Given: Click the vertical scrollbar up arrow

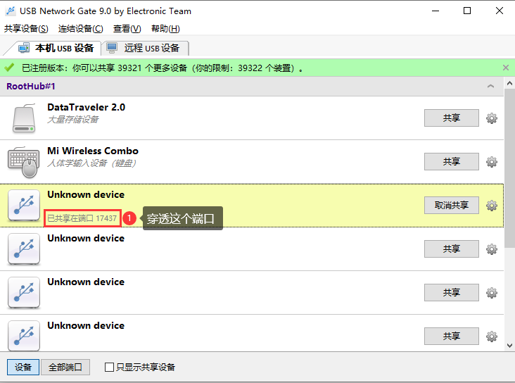Looking at the screenshot, I should [509, 83].
